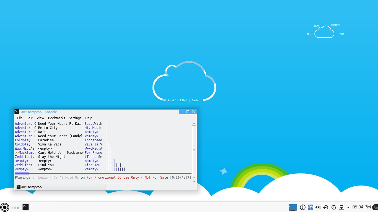Viewport: 378px width, 212px height.
Task: Click the Konsole scrollbar up arrow
Action: pyautogui.click(x=194, y=123)
